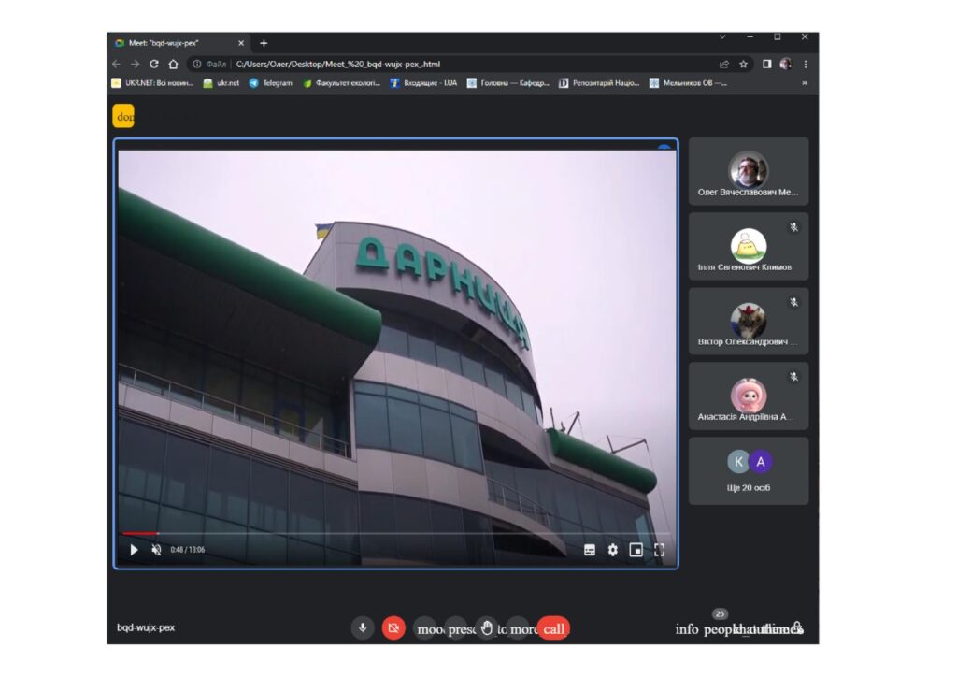The image size is (957, 677).
Task: Unmute the video player sound
Action: point(156,550)
